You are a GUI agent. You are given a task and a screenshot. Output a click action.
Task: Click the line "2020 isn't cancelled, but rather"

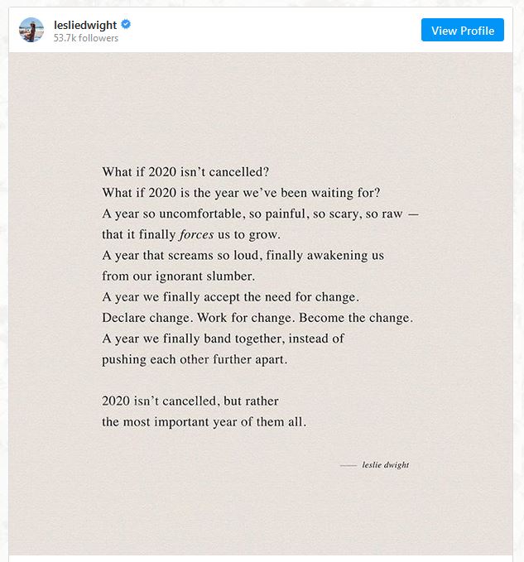190,401
